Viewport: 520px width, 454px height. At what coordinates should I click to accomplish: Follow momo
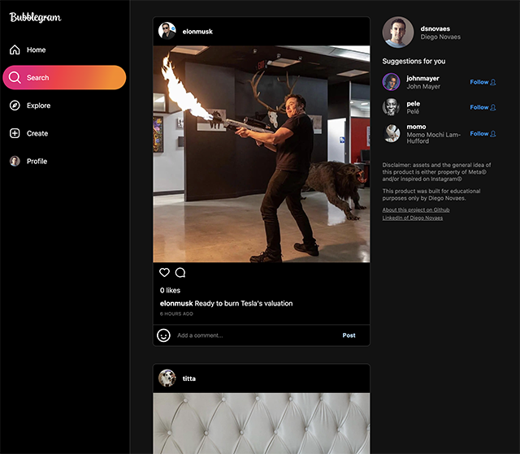(x=483, y=133)
